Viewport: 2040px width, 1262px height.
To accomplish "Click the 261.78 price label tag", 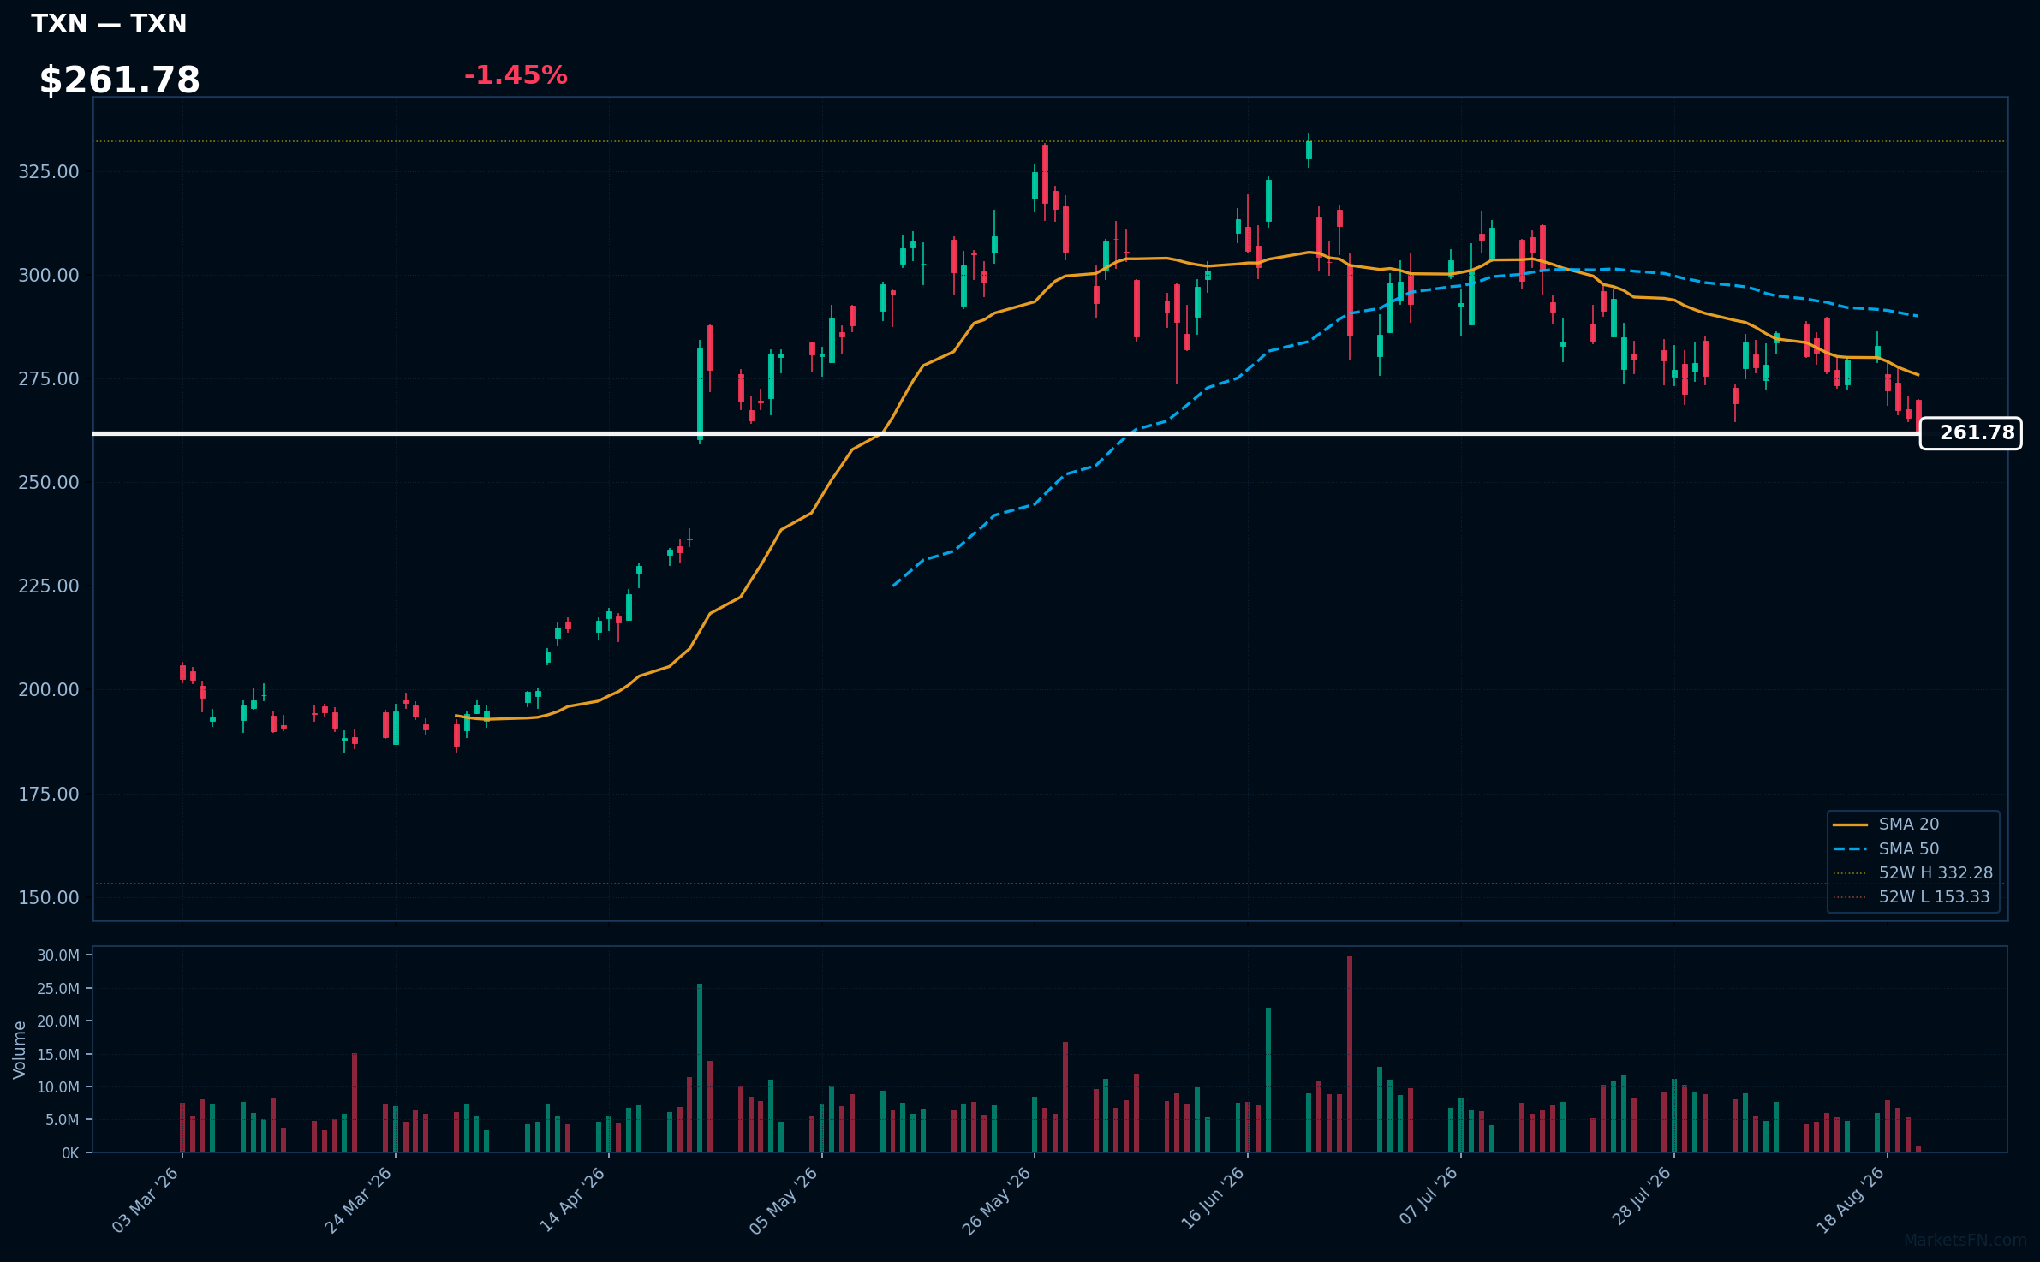I will coord(1971,433).
